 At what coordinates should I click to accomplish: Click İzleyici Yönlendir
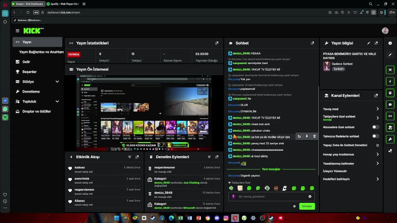[x=335, y=171]
